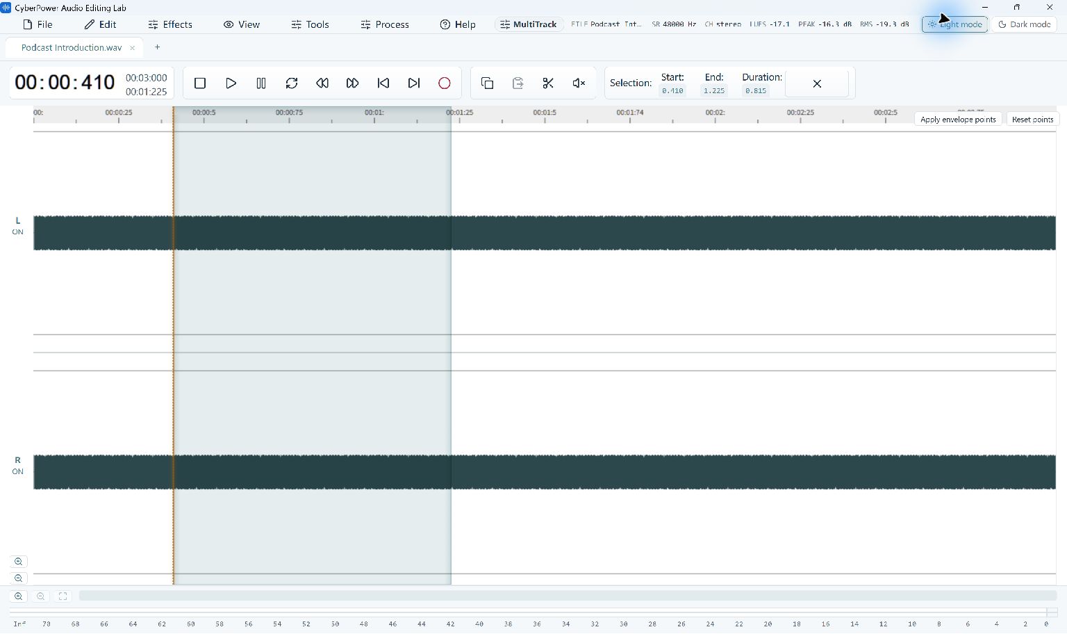This screenshot has width=1067, height=634.
Task: Start playback with the Play icon
Action: tap(231, 83)
